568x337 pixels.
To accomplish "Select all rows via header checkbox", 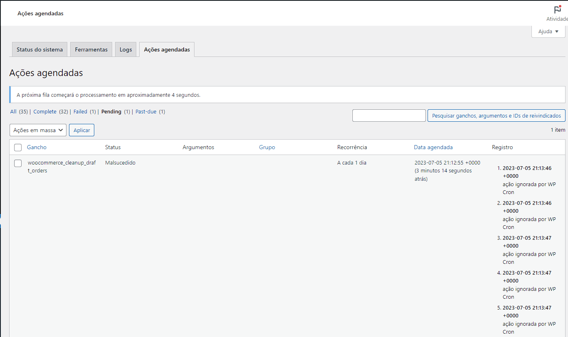I will point(18,147).
